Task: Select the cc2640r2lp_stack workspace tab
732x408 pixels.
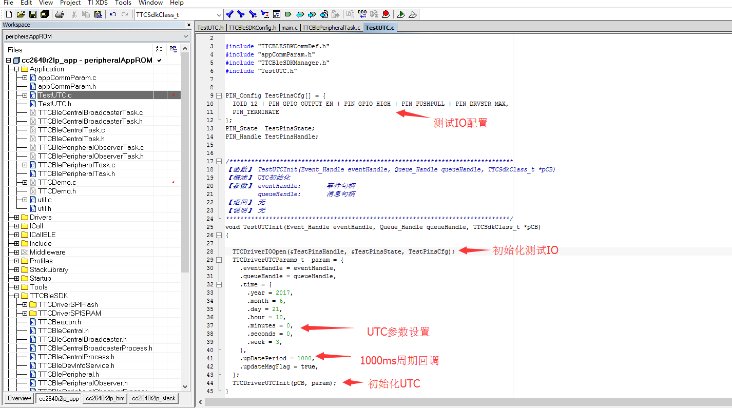Action: click(x=153, y=398)
